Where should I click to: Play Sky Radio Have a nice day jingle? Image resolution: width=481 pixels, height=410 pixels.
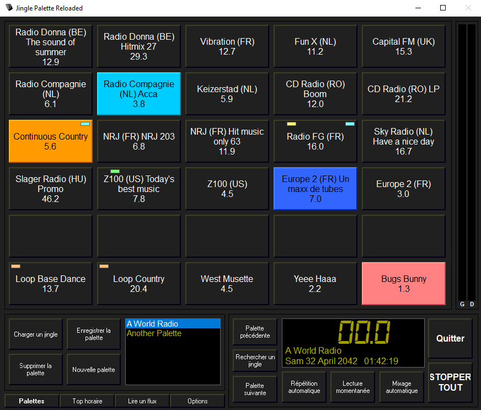404,141
